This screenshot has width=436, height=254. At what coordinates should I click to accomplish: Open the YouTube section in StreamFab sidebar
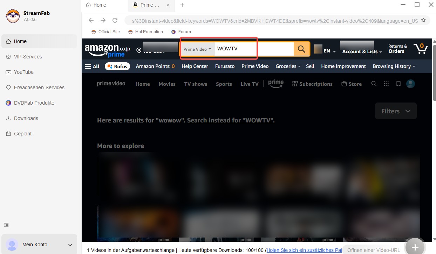click(x=24, y=72)
